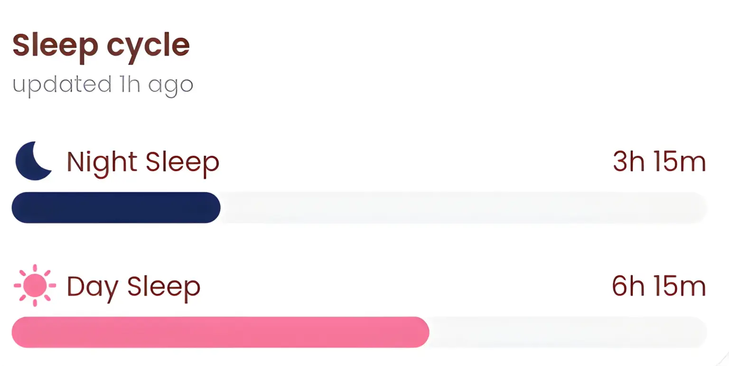The width and height of the screenshot is (729, 366).
Task: Select the Sleep cycle heading
Action: (101, 45)
